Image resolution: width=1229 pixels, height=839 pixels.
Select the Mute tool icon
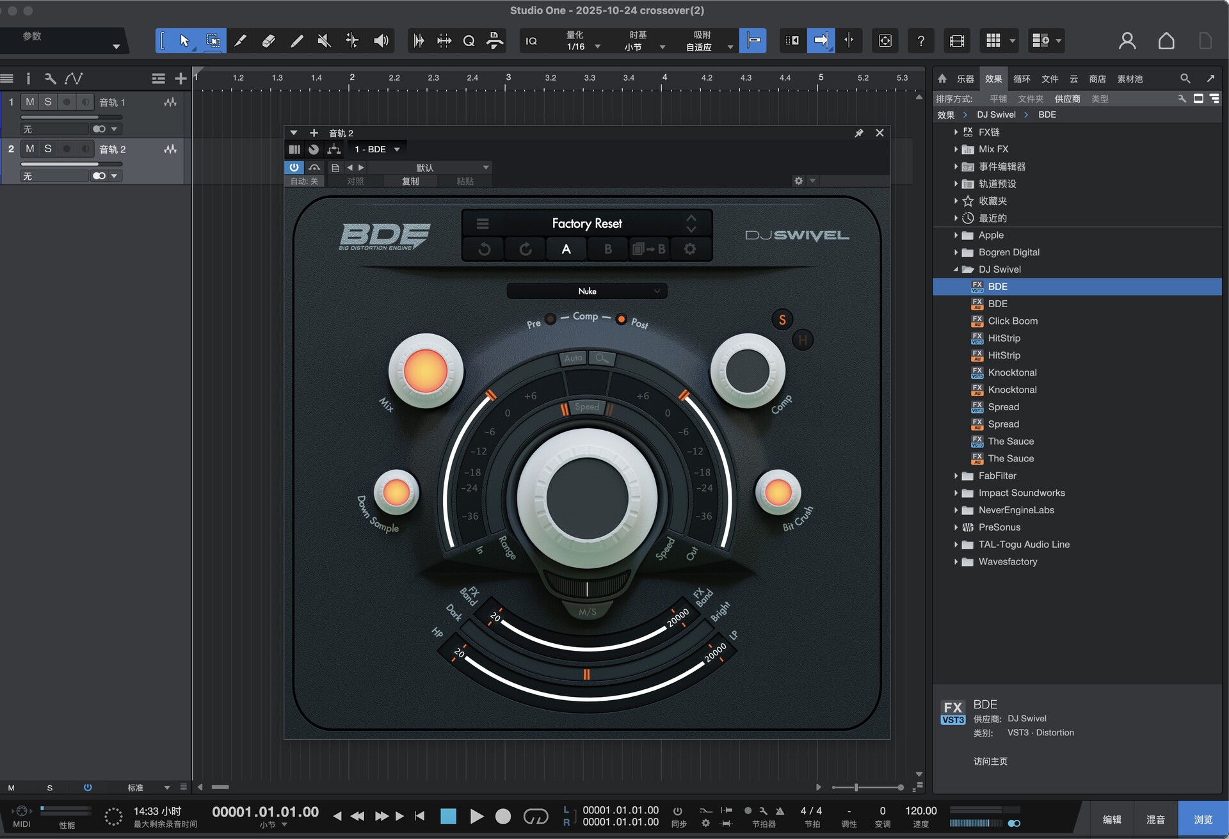tap(324, 41)
